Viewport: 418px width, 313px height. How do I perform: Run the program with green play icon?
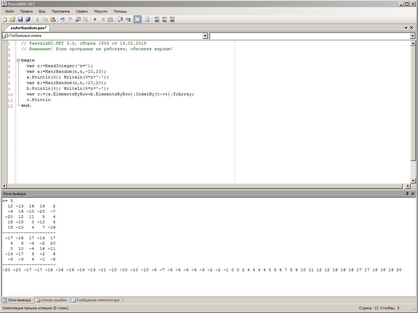[95, 20]
